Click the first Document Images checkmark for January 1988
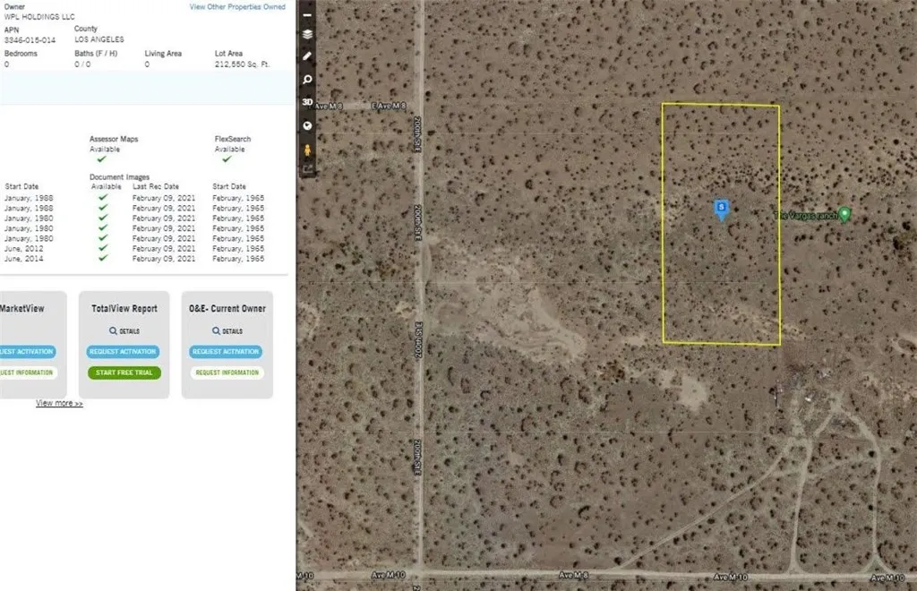The height and width of the screenshot is (591, 917). click(103, 197)
